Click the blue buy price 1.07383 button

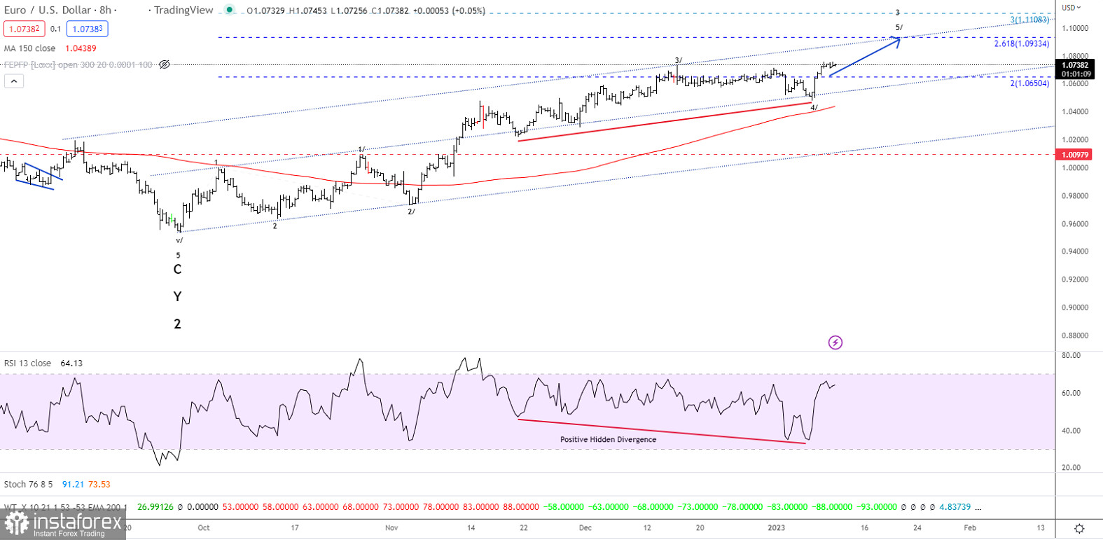point(88,29)
